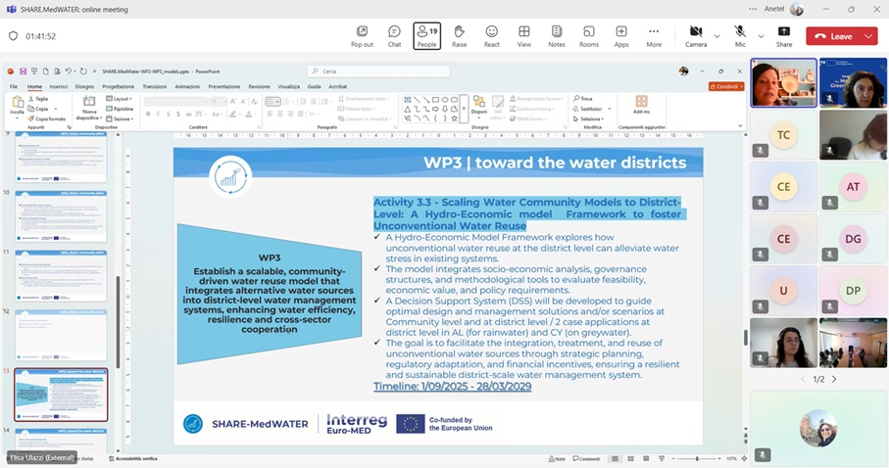This screenshot has width=889, height=468.
Task: Open meeting Notes
Action: (x=557, y=36)
